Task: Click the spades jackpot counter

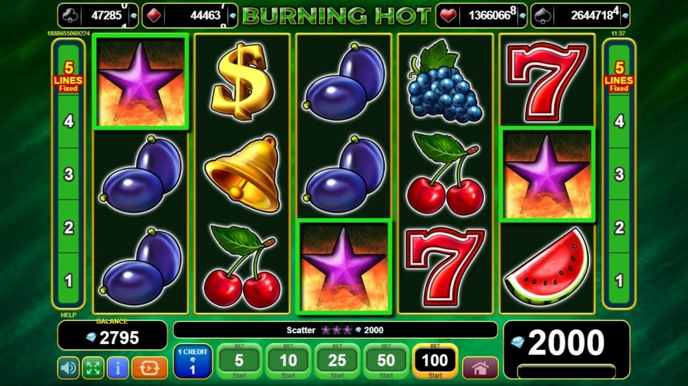Action: coord(580,15)
